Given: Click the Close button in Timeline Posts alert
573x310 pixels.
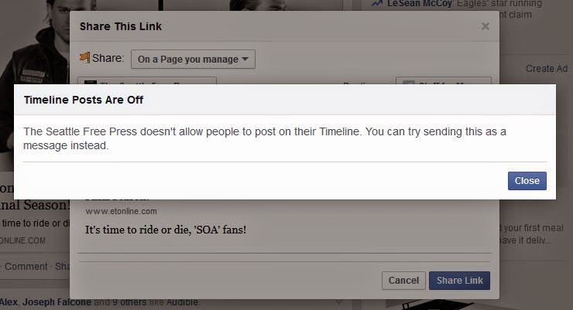Looking at the screenshot, I should tap(527, 181).
